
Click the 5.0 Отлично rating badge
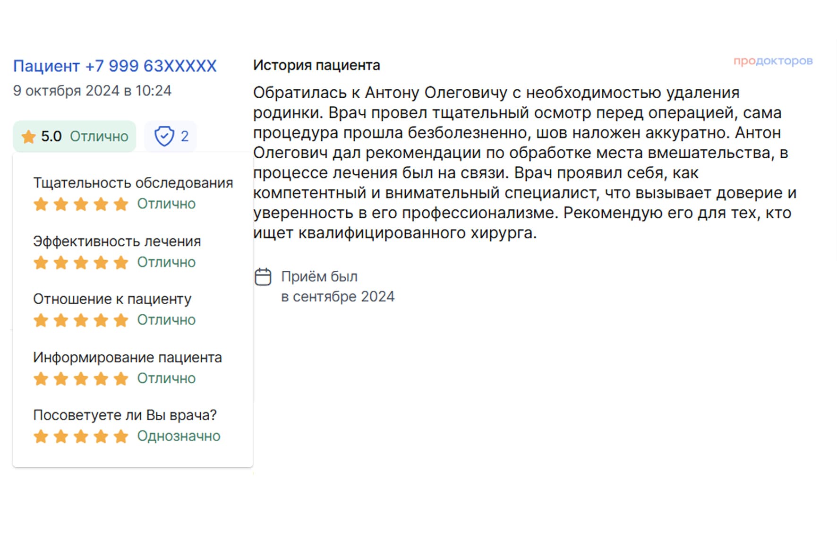click(75, 137)
